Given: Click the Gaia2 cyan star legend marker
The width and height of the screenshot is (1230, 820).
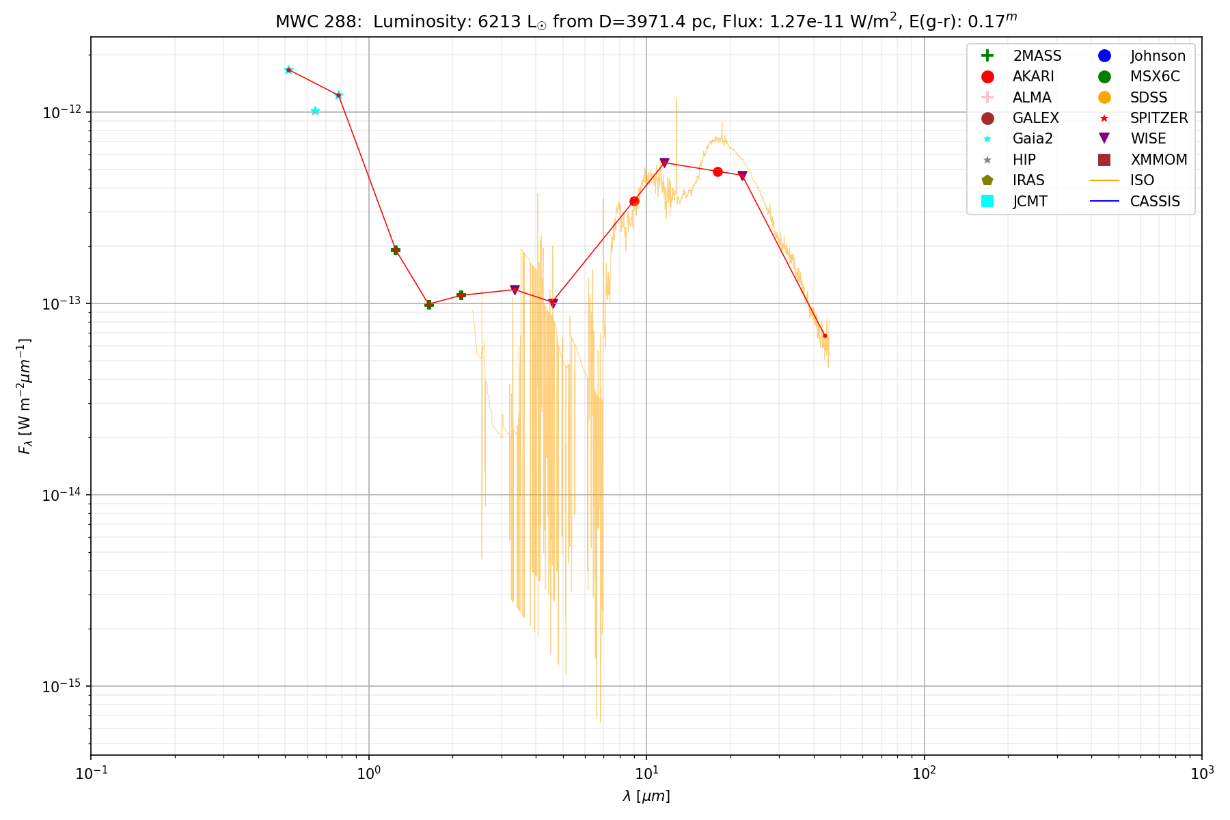Looking at the screenshot, I should [x=987, y=139].
